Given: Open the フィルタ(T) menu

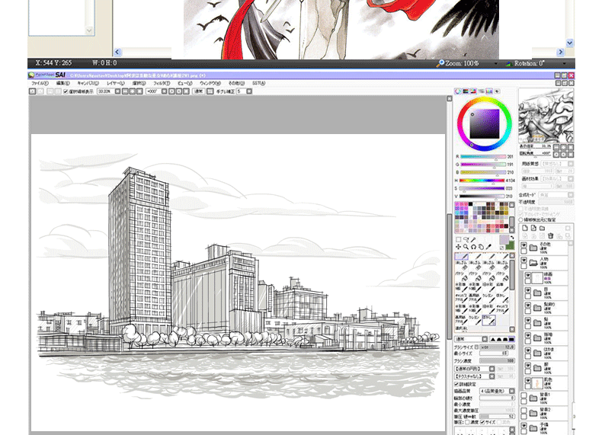Looking at the screenshot, I should (x=162, y=82).
